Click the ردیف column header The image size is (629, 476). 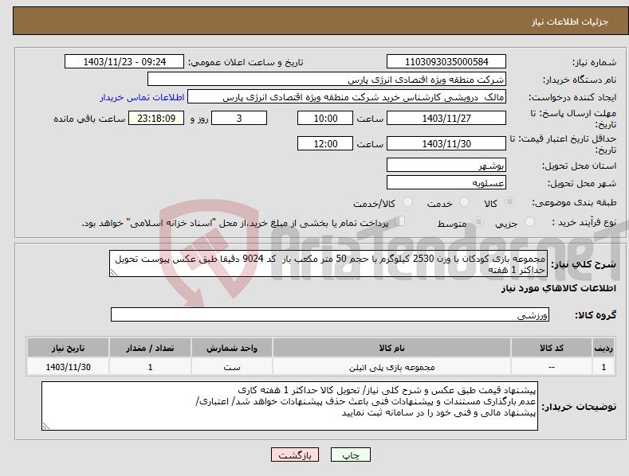pos(603,348)
